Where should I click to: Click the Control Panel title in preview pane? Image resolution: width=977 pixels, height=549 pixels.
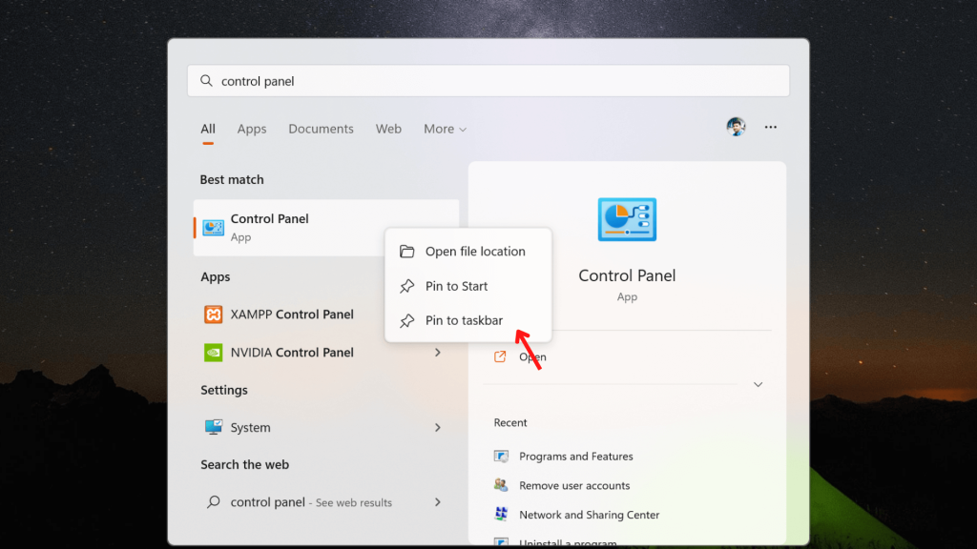[x=627, y=275]
